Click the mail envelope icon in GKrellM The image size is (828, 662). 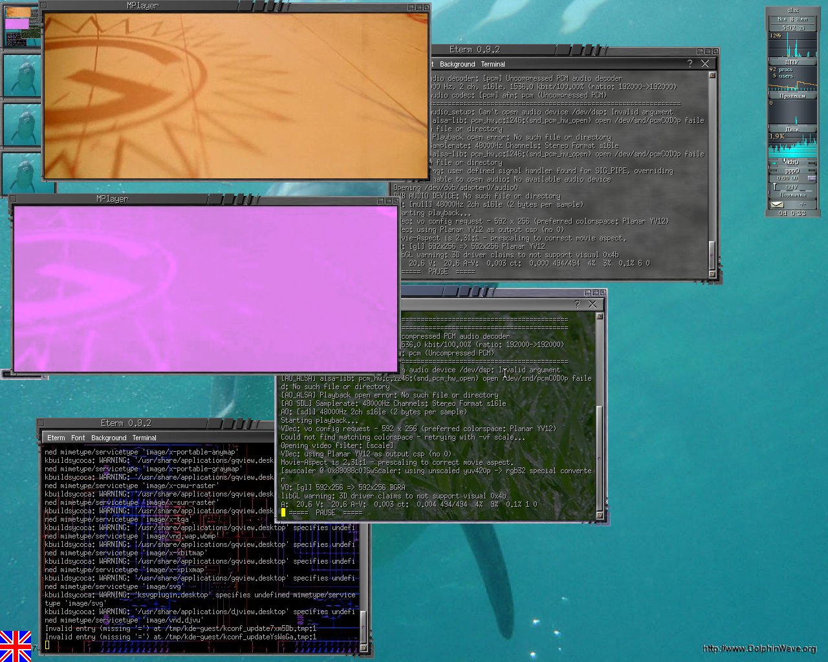coord(777,204)
